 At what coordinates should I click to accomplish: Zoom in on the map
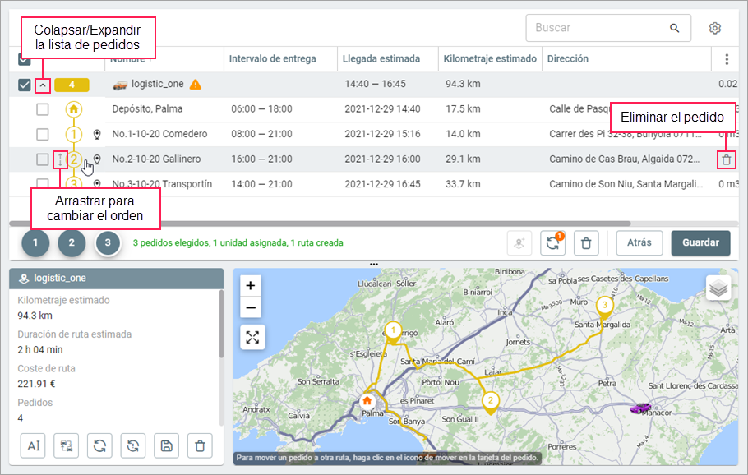click(x=252, y=286)
